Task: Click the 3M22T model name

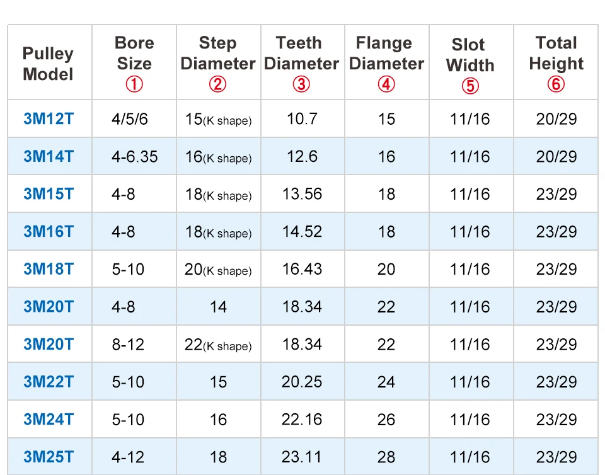Action: click(x=49, y=382)
